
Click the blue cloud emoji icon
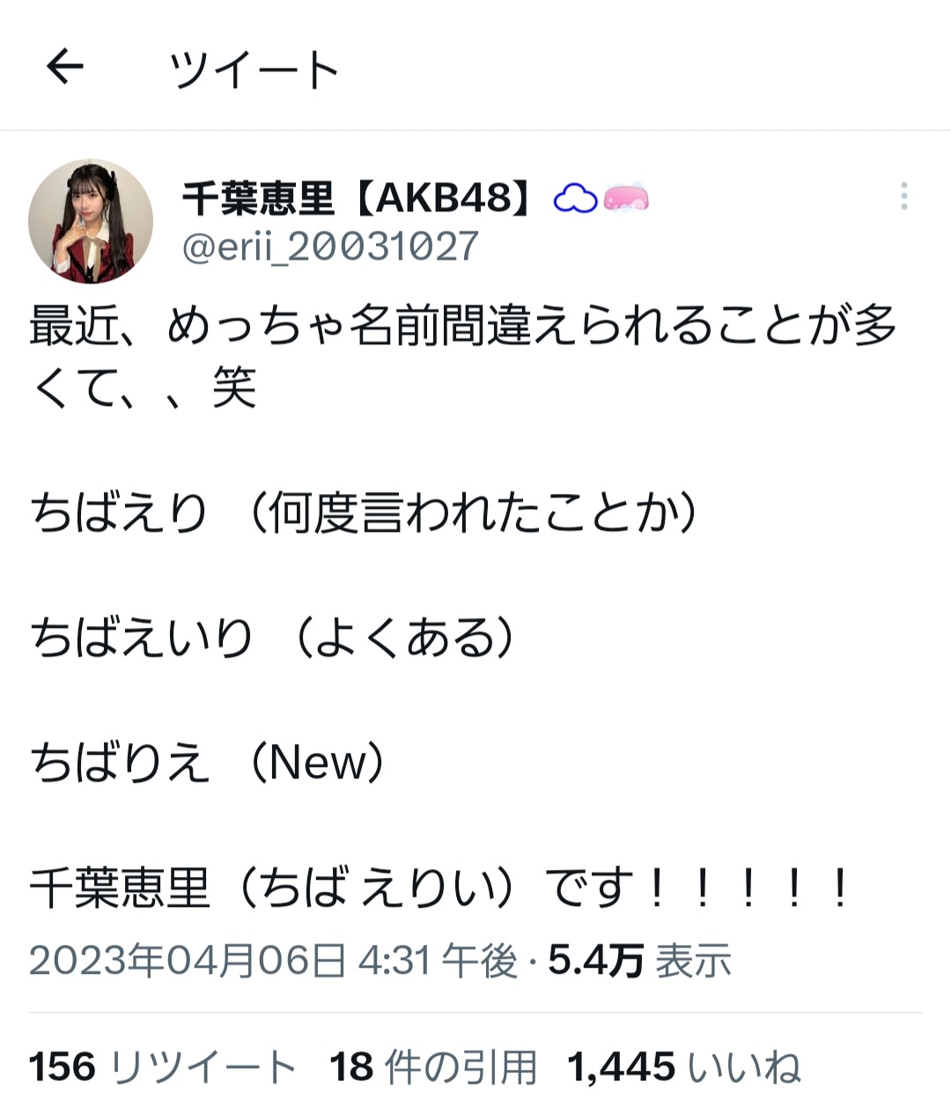(x=575, y=200)
